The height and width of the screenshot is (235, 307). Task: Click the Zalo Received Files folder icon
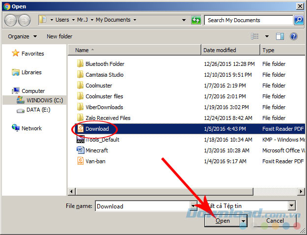click(x=80, y=118)
